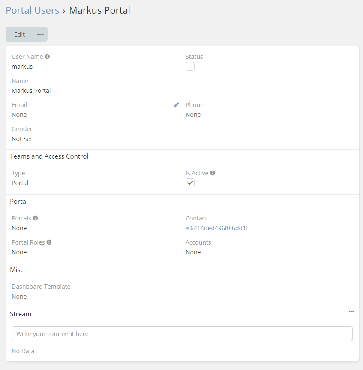Click the Markus Portal page title

(99, 10)
